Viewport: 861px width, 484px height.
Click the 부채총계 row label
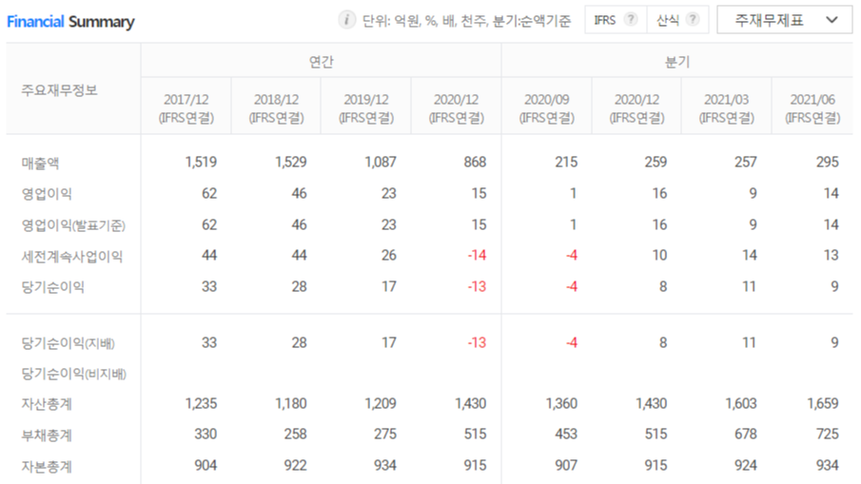click(47, 436)
